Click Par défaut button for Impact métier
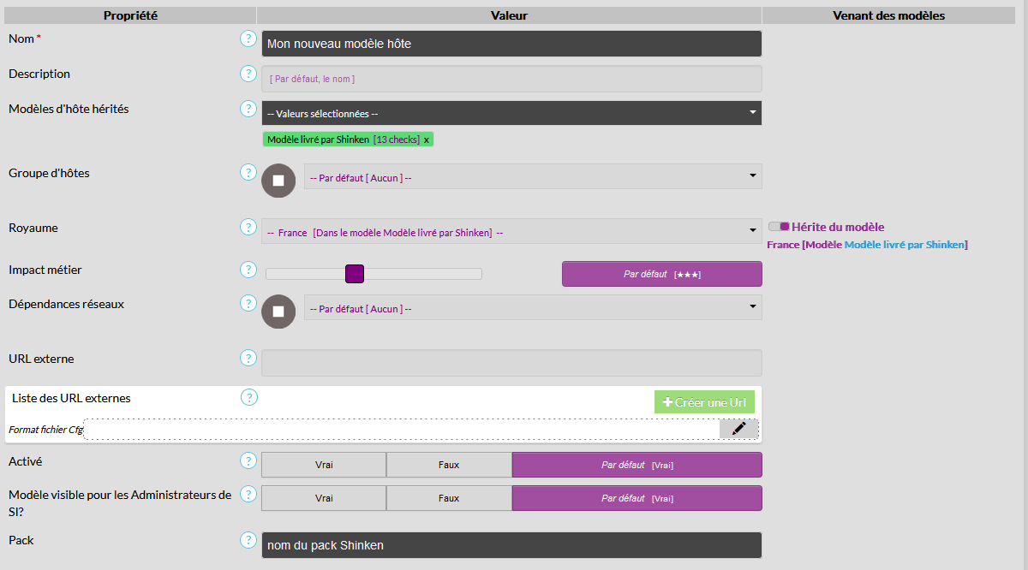 [x=661, y=274]
